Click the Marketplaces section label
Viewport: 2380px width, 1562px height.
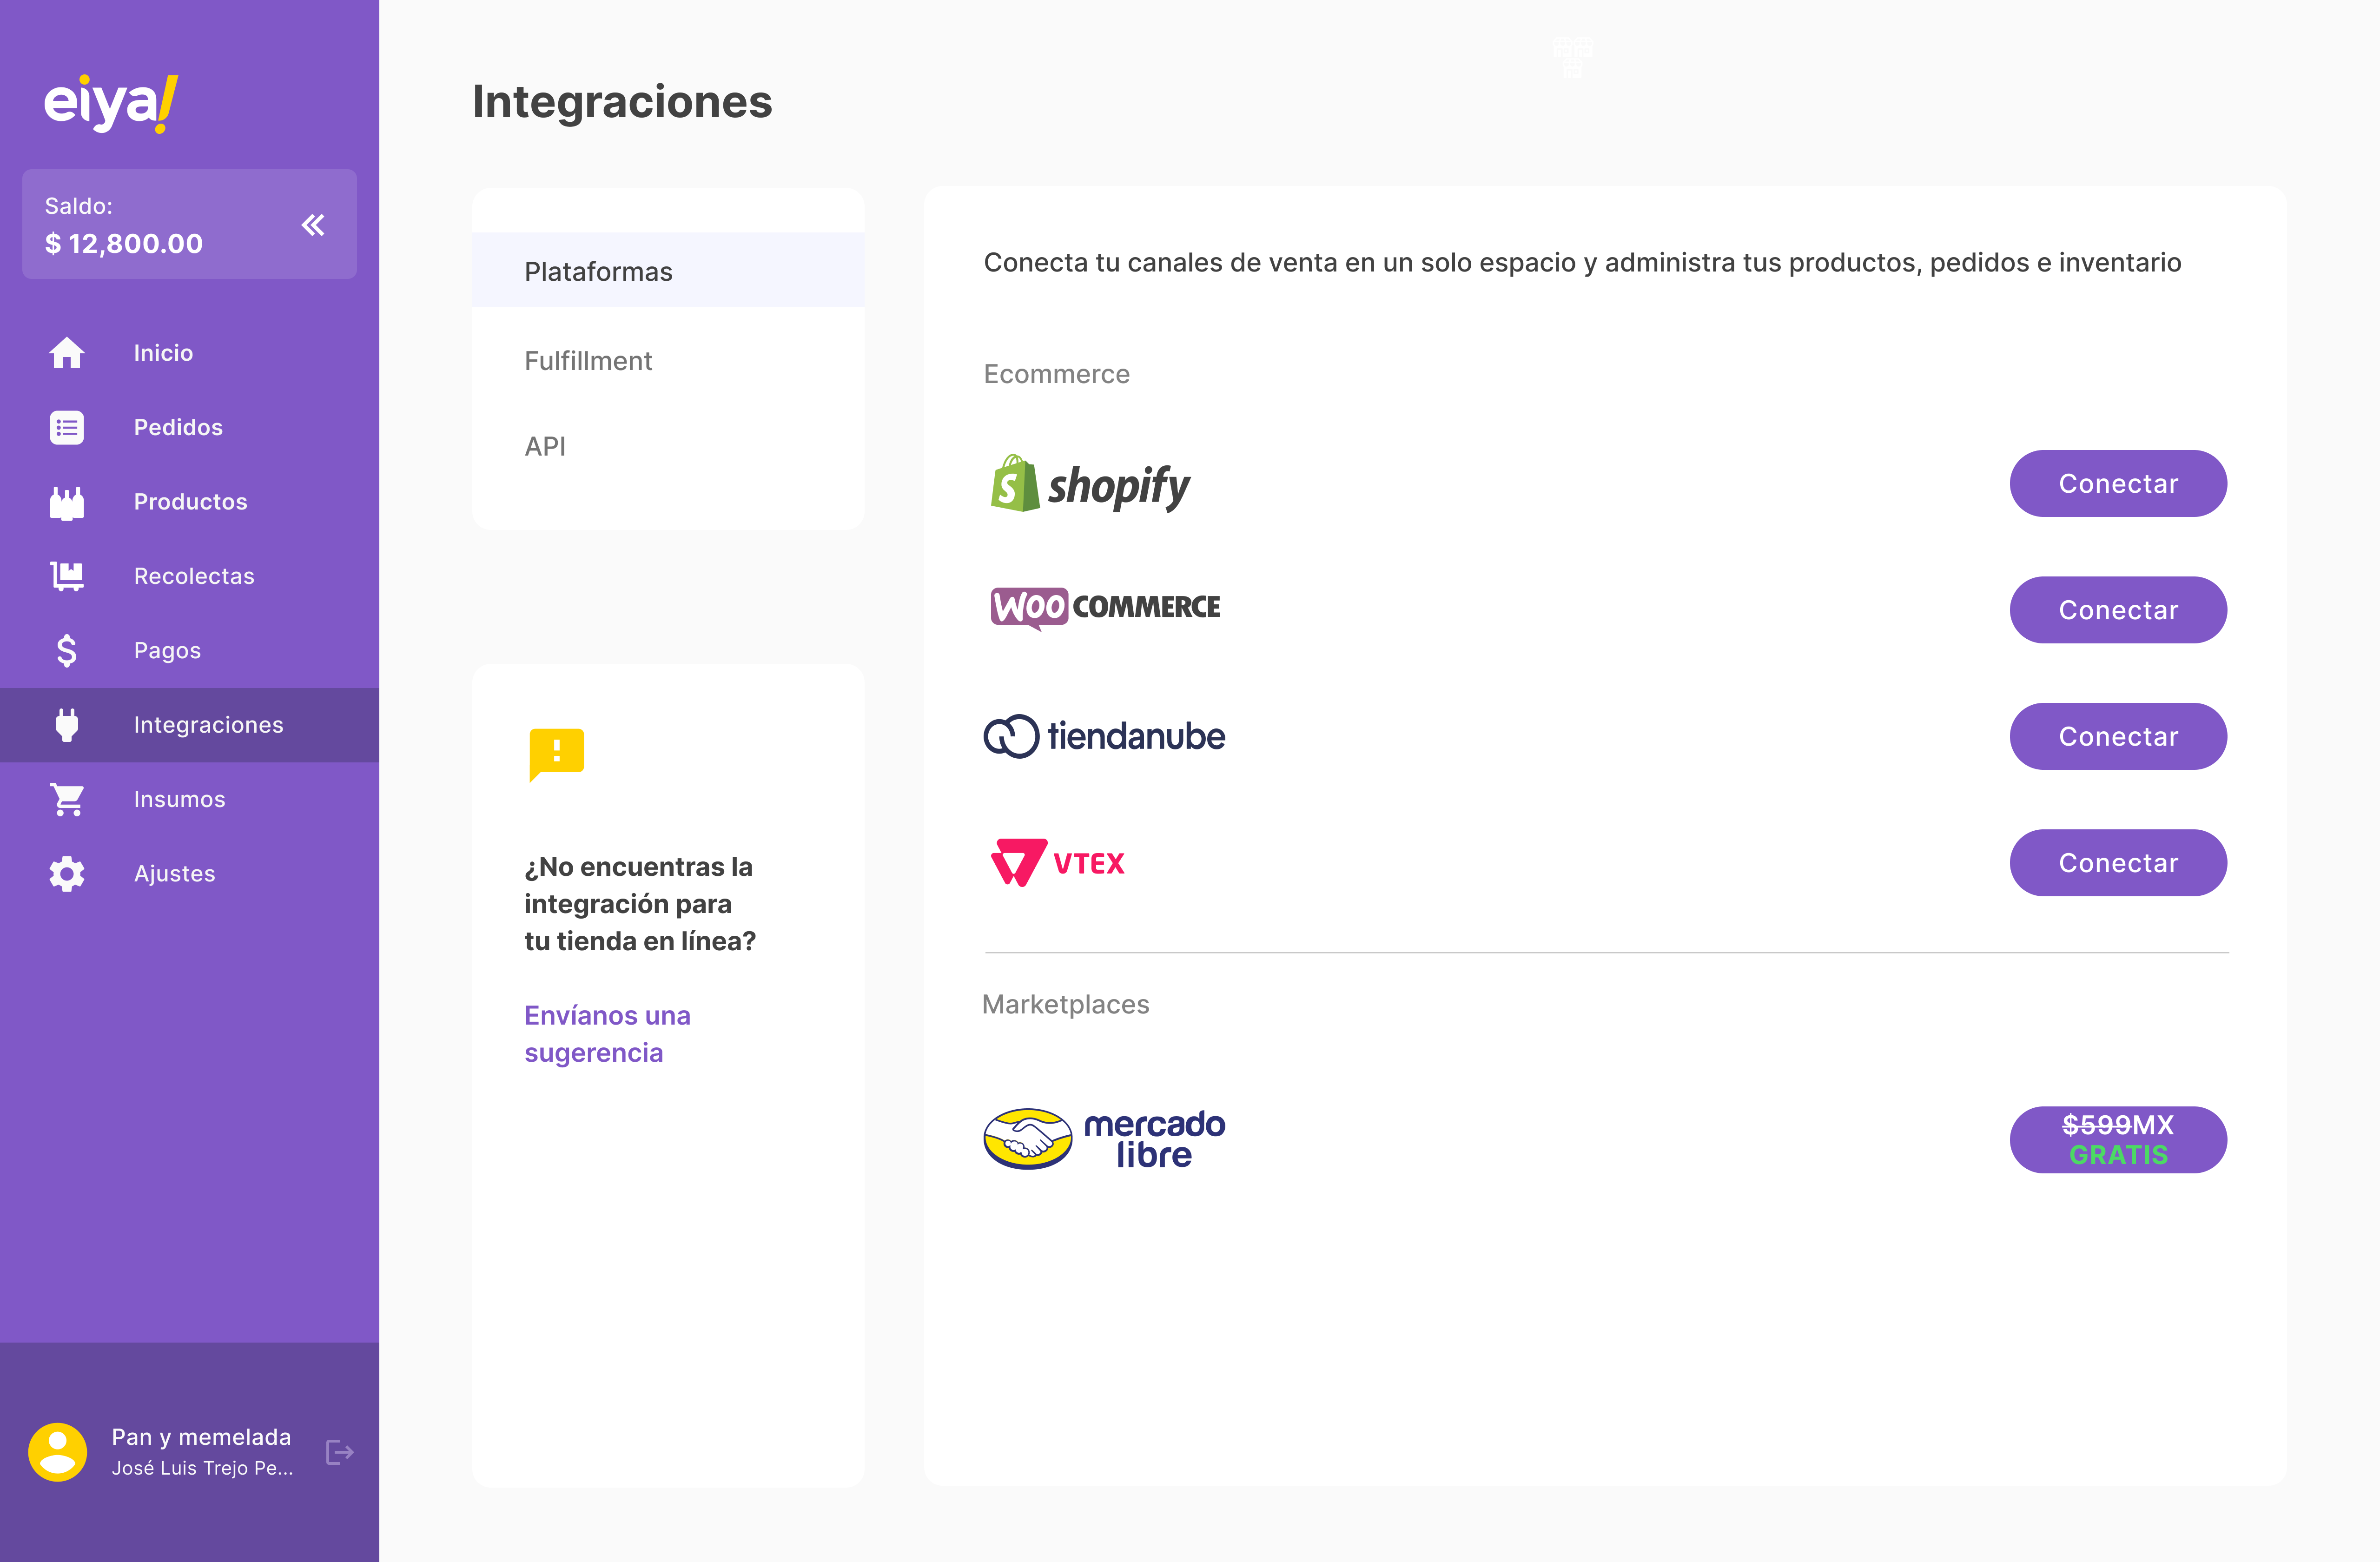coord(1065,1004)
